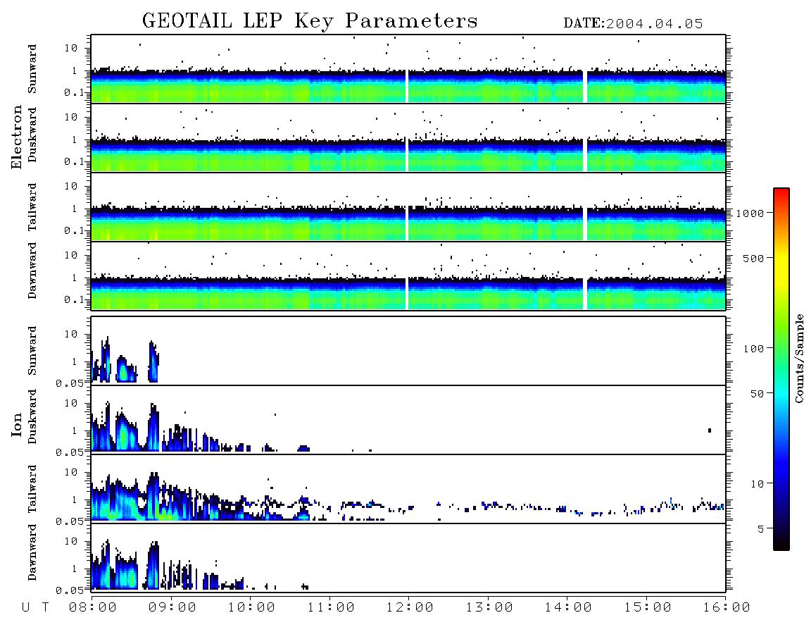Click the 14:00 time label
This screenshot has height=620, width=804.
[x=568, y=608]
